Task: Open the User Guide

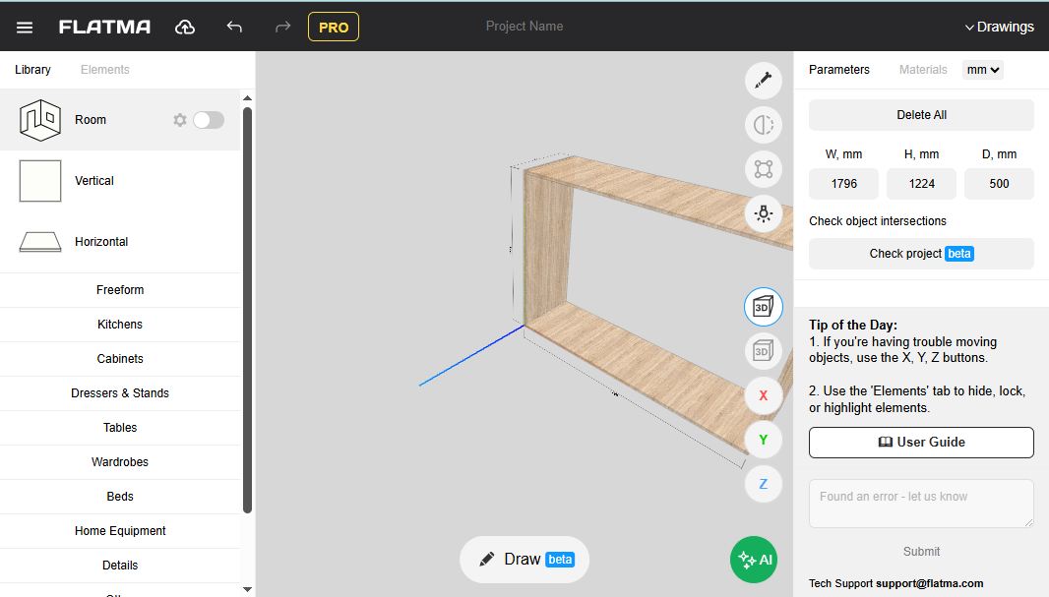Action: [x=920, y=442]
